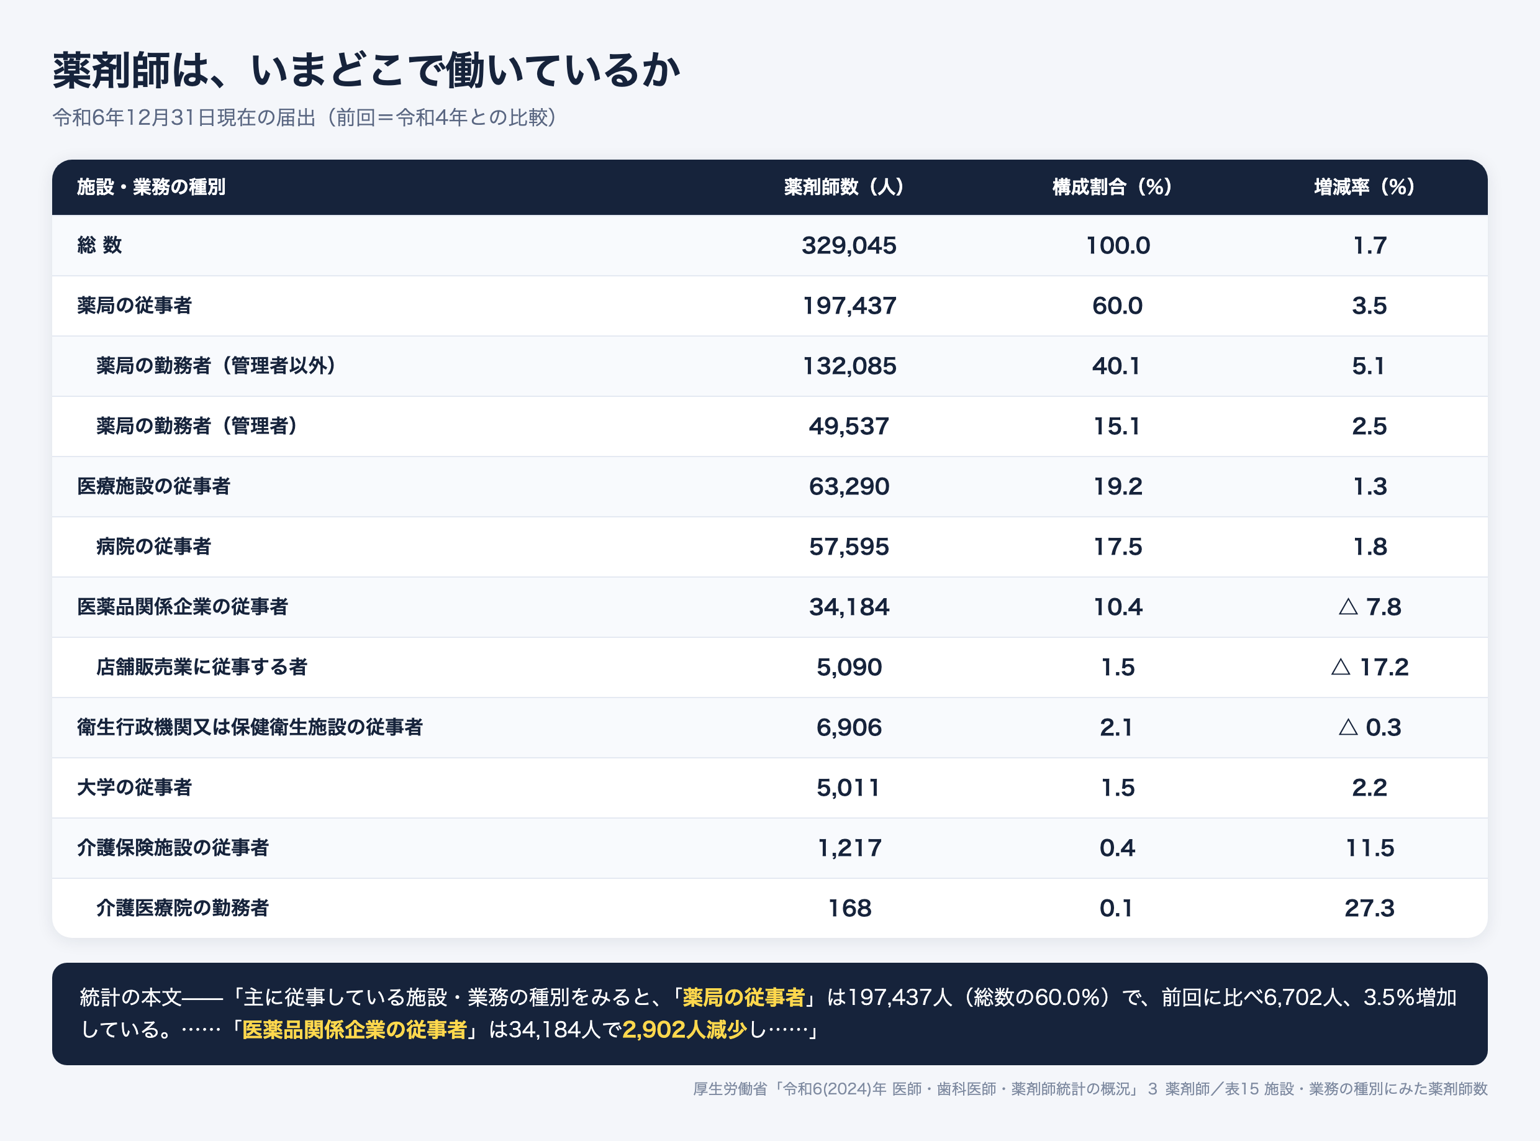Click the value 132,085
The width and height of the screenshot is (1540, 1141).
[849, 365]
